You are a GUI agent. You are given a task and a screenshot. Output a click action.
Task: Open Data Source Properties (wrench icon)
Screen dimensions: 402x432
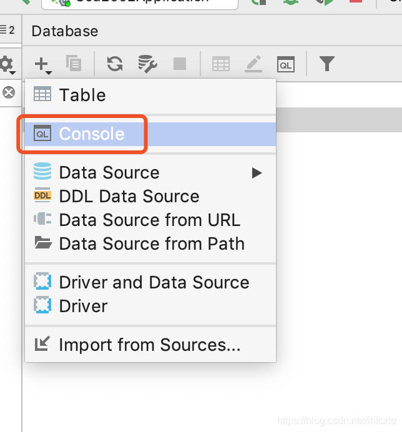(x=147, y=64)
